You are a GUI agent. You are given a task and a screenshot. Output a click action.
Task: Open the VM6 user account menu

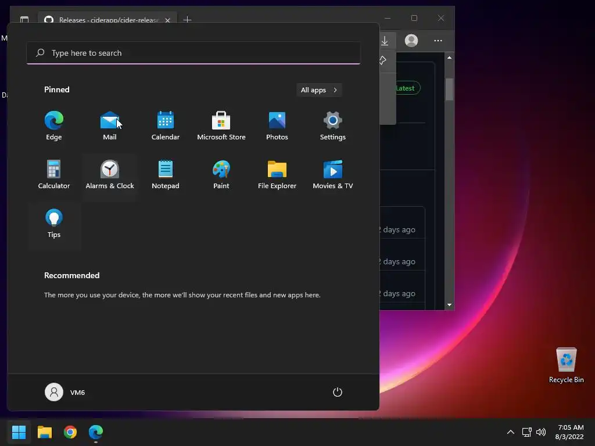(x=65, y=392)
